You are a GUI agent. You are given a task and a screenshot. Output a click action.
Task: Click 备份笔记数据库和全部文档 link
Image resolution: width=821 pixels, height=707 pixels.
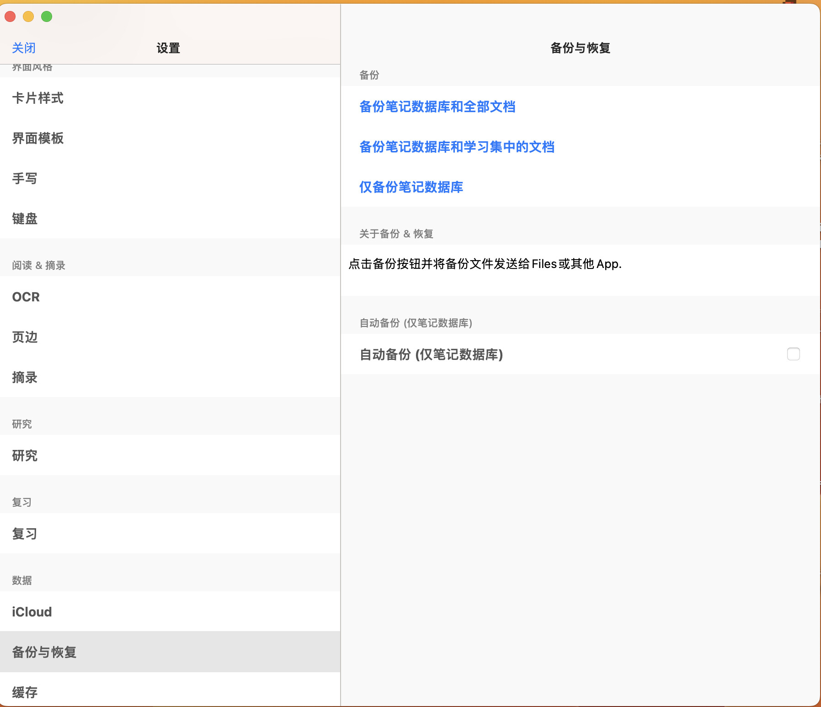(x=437, y=107)
